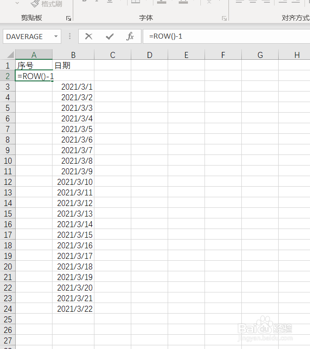Open the 字体 font settings dialog launcher
The height and width of the screenshot is (349, 310).
224,18
